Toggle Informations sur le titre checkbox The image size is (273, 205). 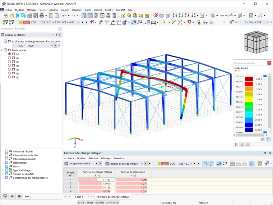[x=6, y=155]
